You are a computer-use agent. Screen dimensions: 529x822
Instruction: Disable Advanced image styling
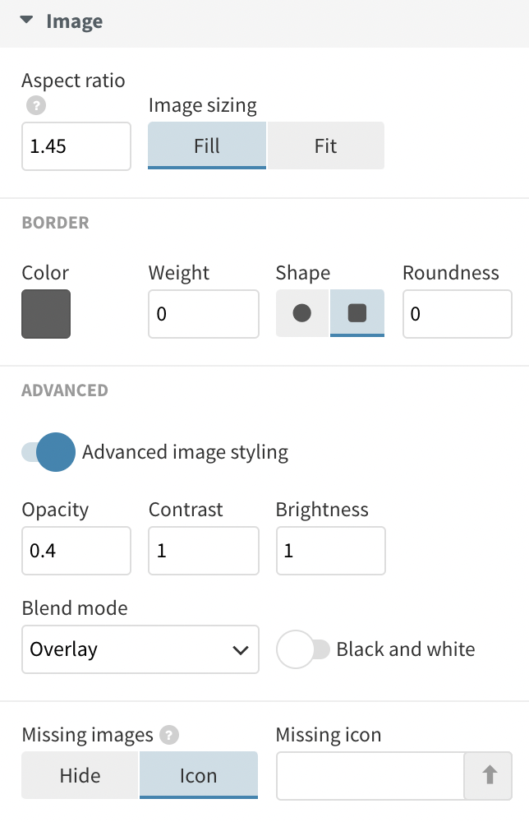[47, 452]
